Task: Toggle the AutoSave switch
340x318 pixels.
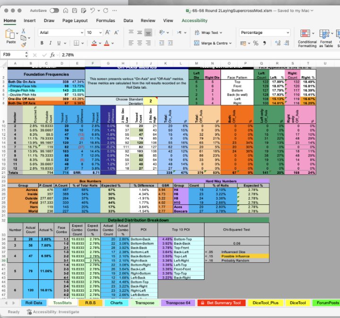Action: 54,9
